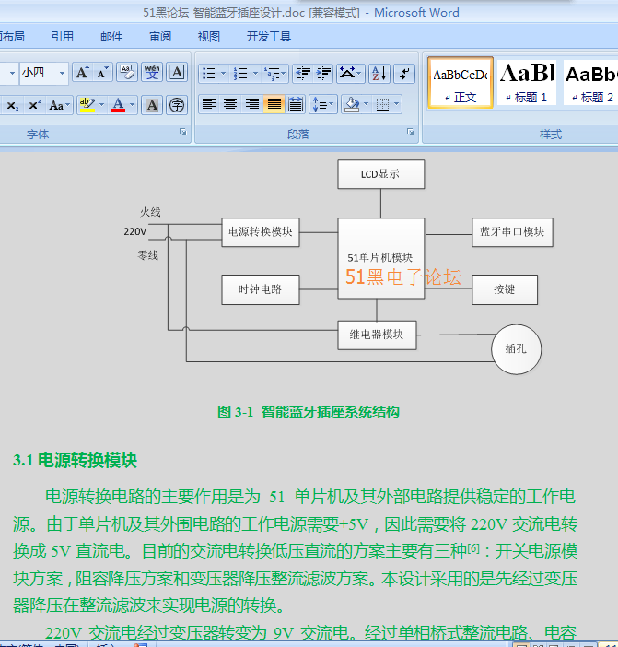Click the 时钟电路 diagram box
Viewport: 618px width, 647px height.
pyautogui.click(x=261, y=289)
